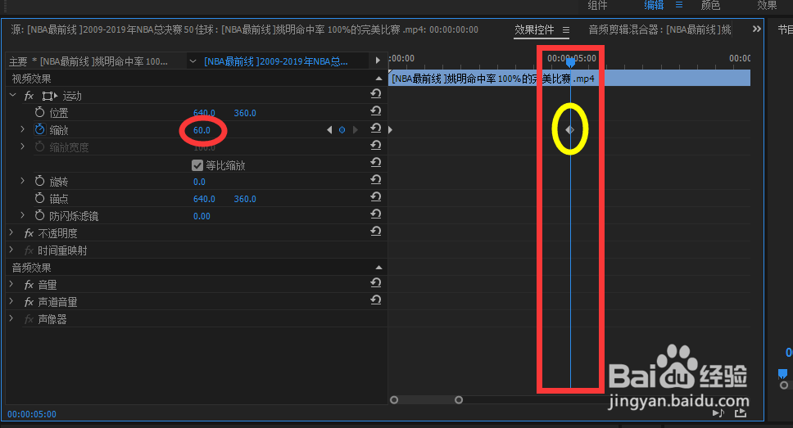Reset the 位置 position parameter
The height and width of the screenshot is (428, 793).
pos(376,111)
